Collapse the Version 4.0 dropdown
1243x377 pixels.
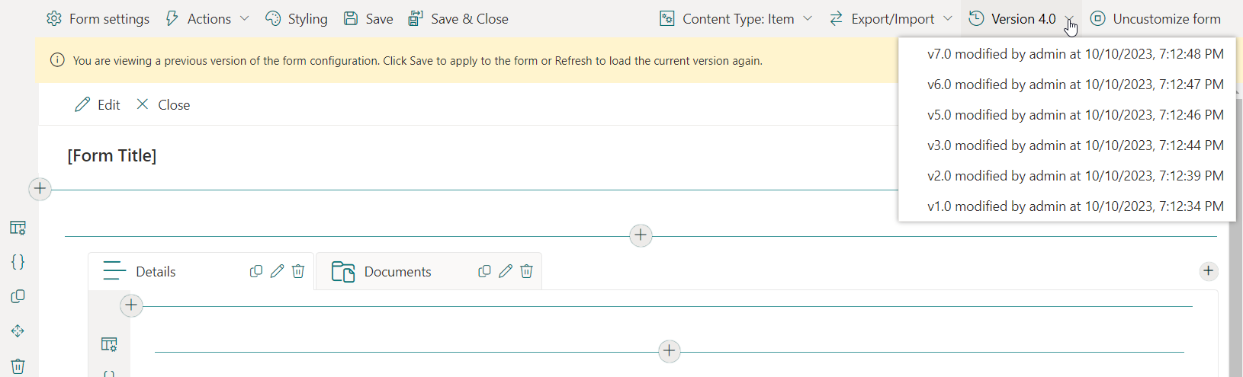pos(1021,19)
